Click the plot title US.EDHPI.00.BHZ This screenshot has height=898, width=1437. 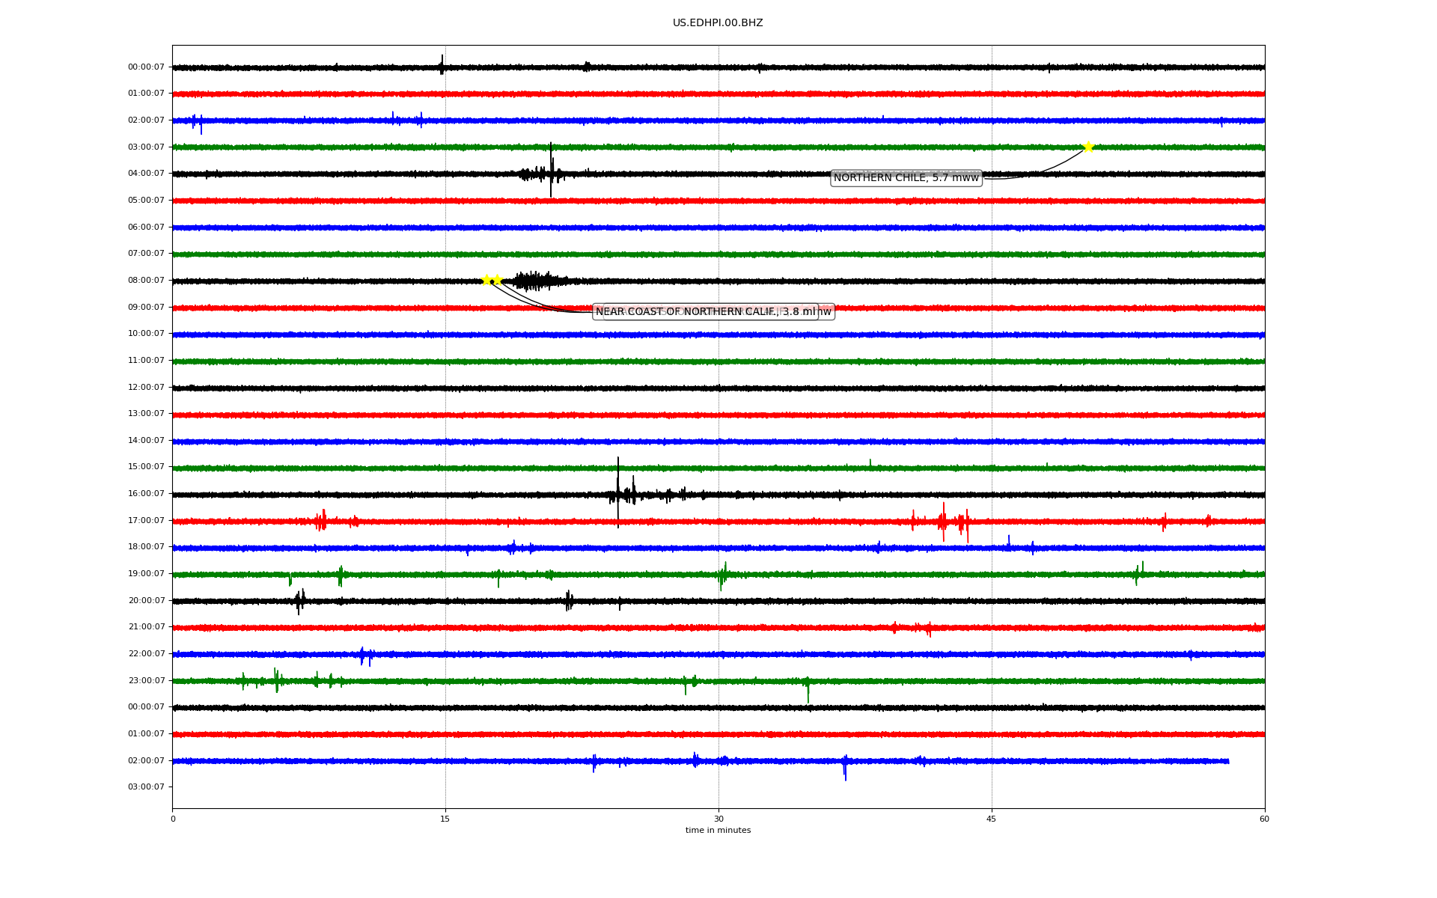[718, 23]
